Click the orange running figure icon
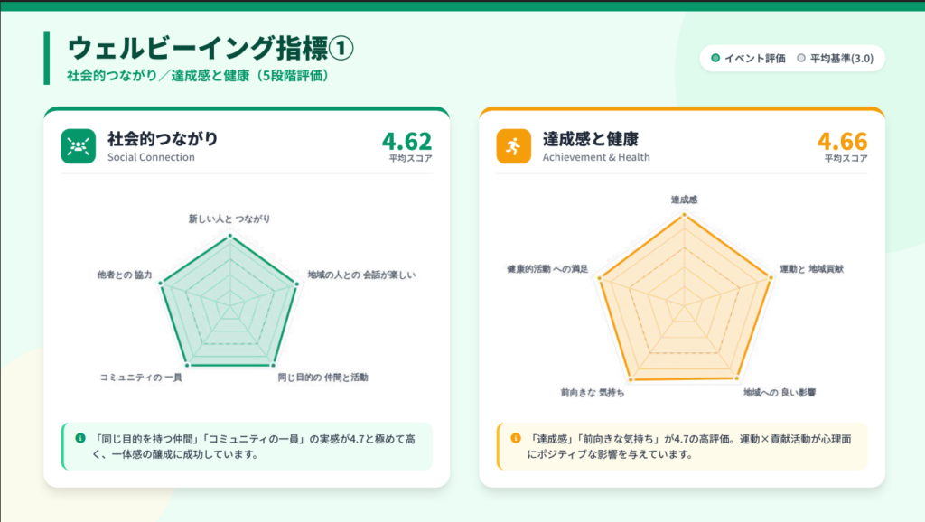The image size is (925, 522). (x=514, y=146)
